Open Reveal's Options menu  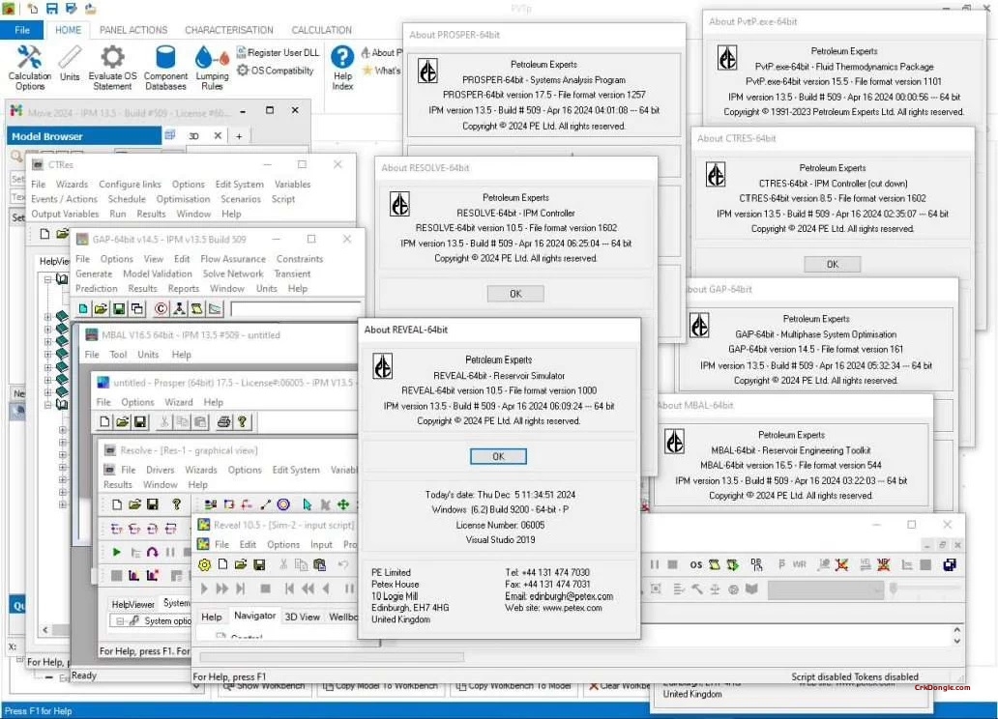pyautogui.click(x=283, y=544)
